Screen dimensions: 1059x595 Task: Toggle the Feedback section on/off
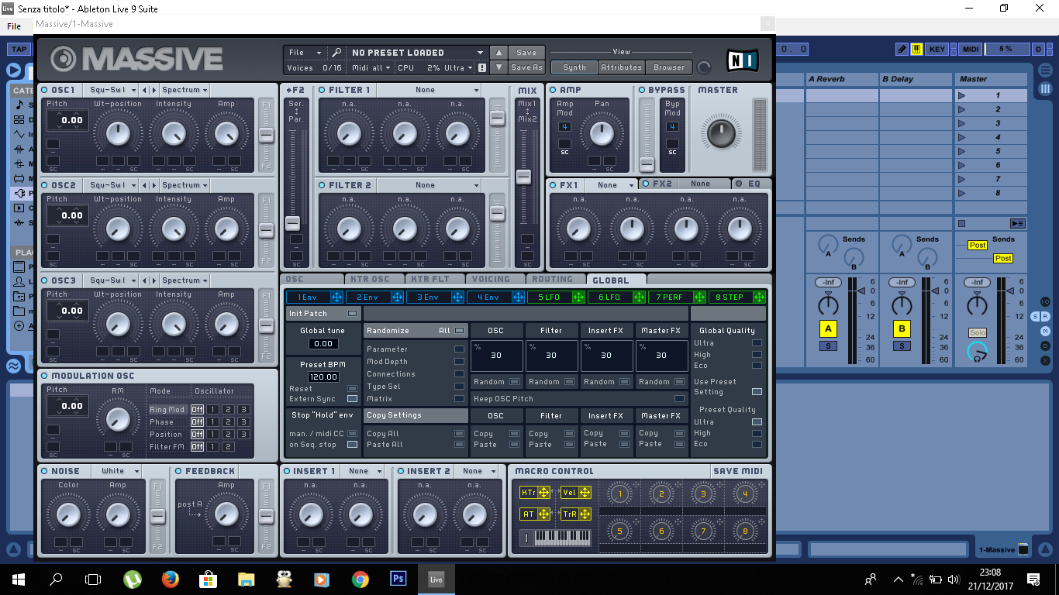coord(178,471)
